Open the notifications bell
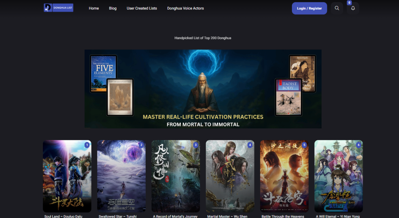Screen dimensions: 399x218 [x=353, y=8]
